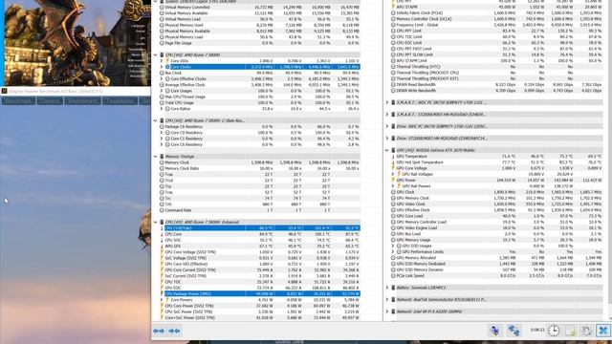Collapse the GPU GeForce RTX 3070 Mobile group

click(x=386, y=150)
